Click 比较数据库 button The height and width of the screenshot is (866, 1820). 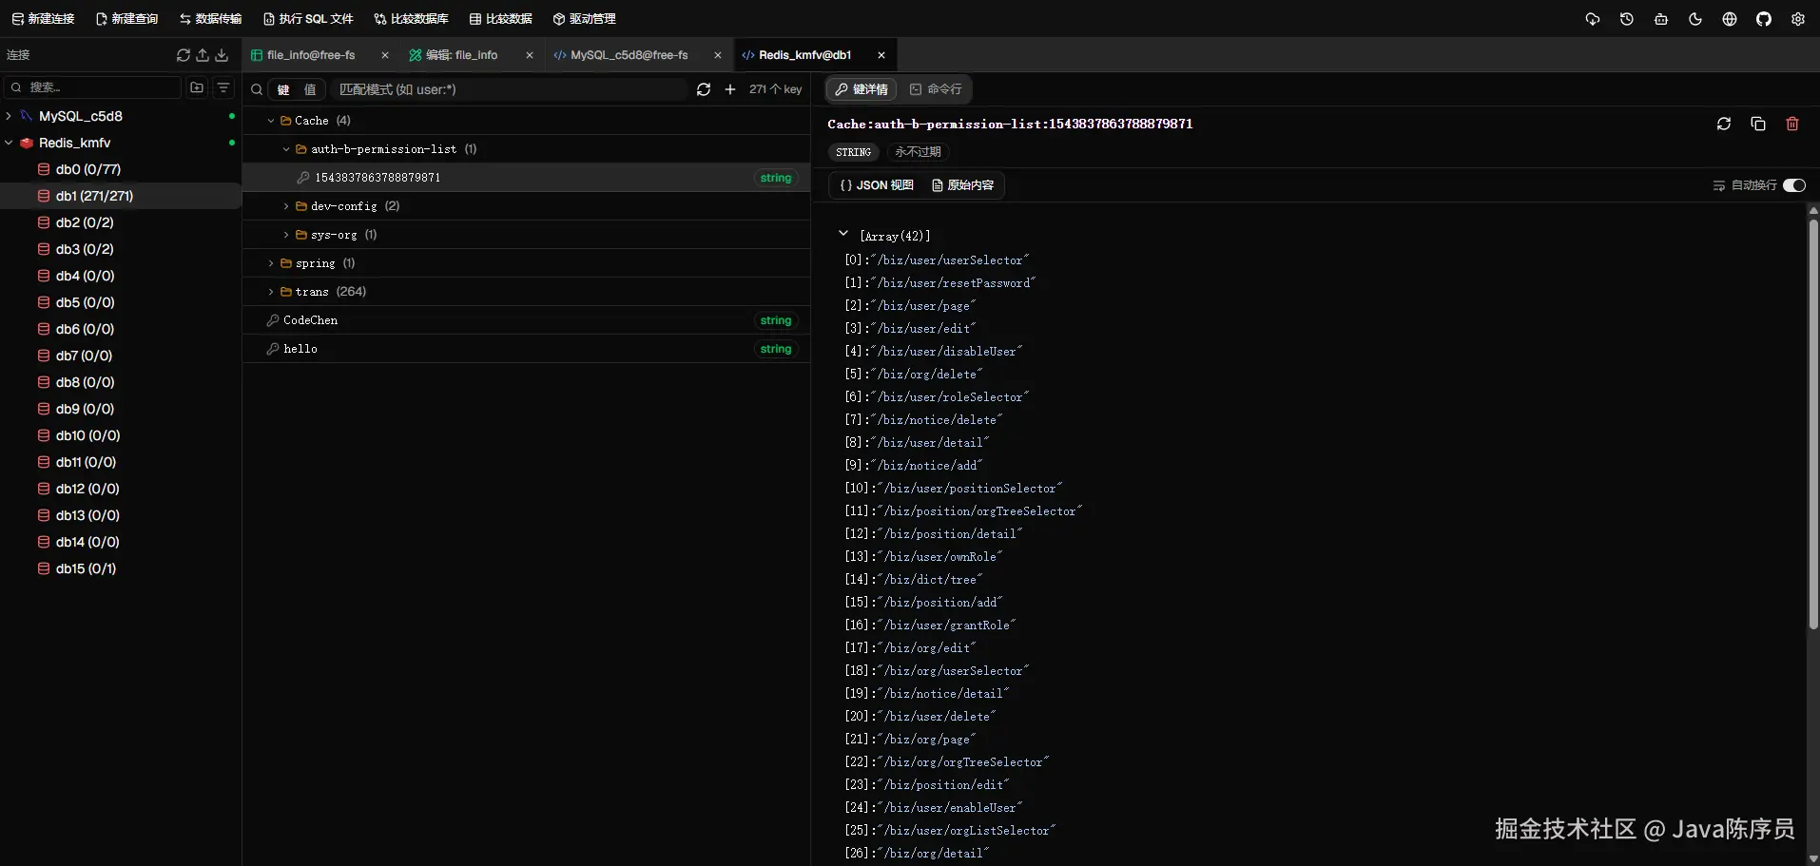point(411,19)
